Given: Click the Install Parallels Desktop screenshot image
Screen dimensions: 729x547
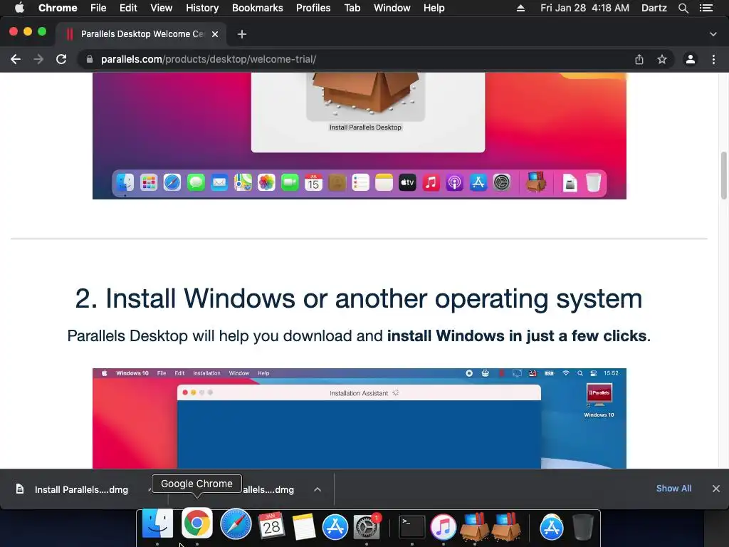Looking at the screenshot, I should (360, 136).
